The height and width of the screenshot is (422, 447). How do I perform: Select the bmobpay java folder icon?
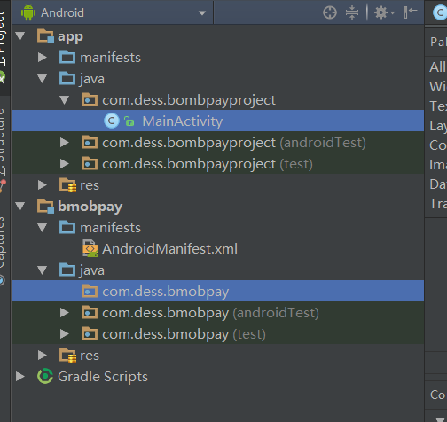pos(67,270)
